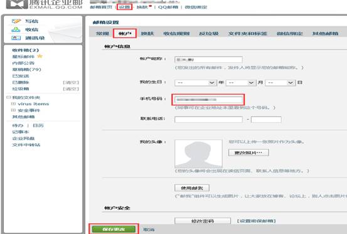Switch to the 收信规则 settings tab
Image resolution: width=347 pixels, height=234 pixels.
click(176, 33)
